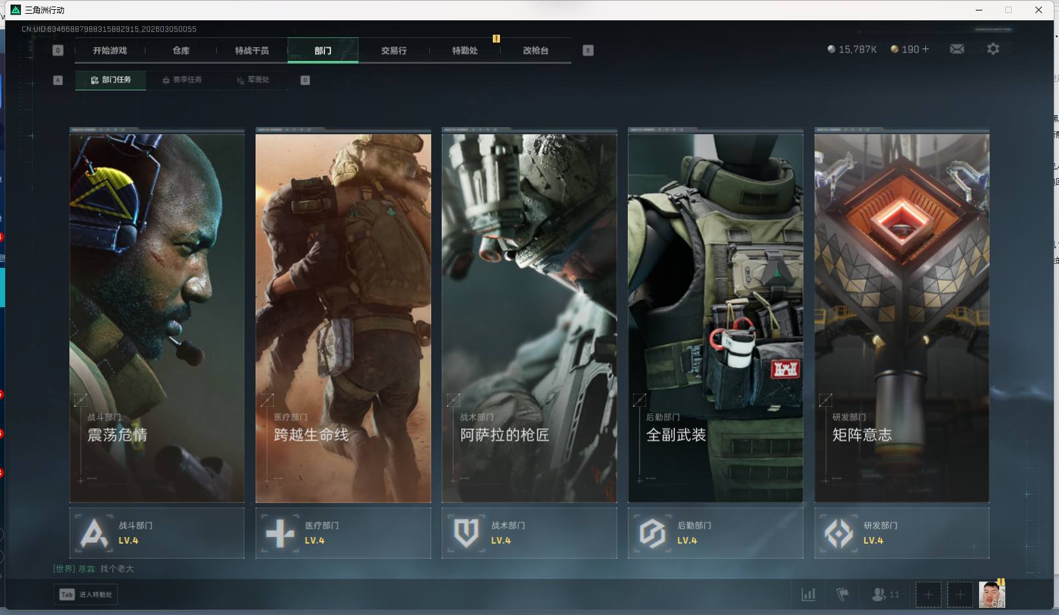
Task: Click the 战斗部门 emblem icon
Action: coord(94,533)
